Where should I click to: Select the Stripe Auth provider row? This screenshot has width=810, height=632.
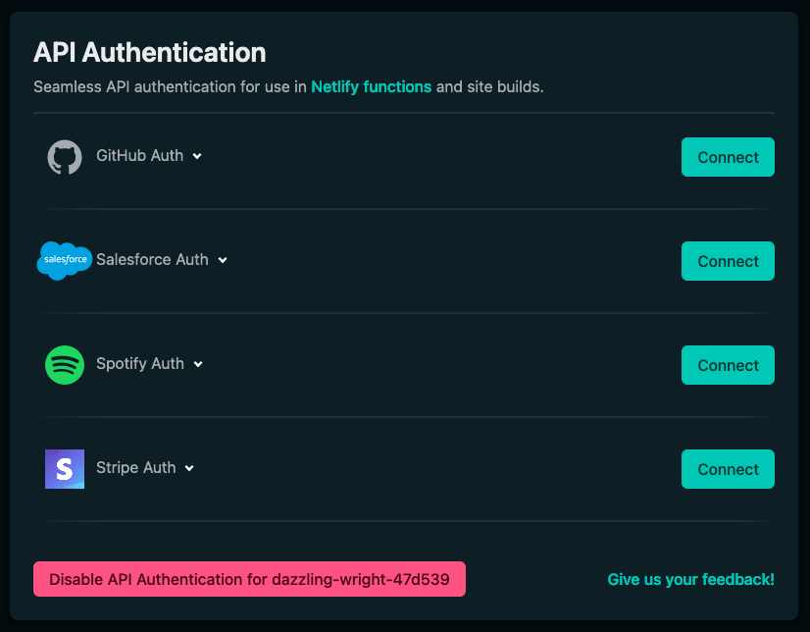pos(135,468)
